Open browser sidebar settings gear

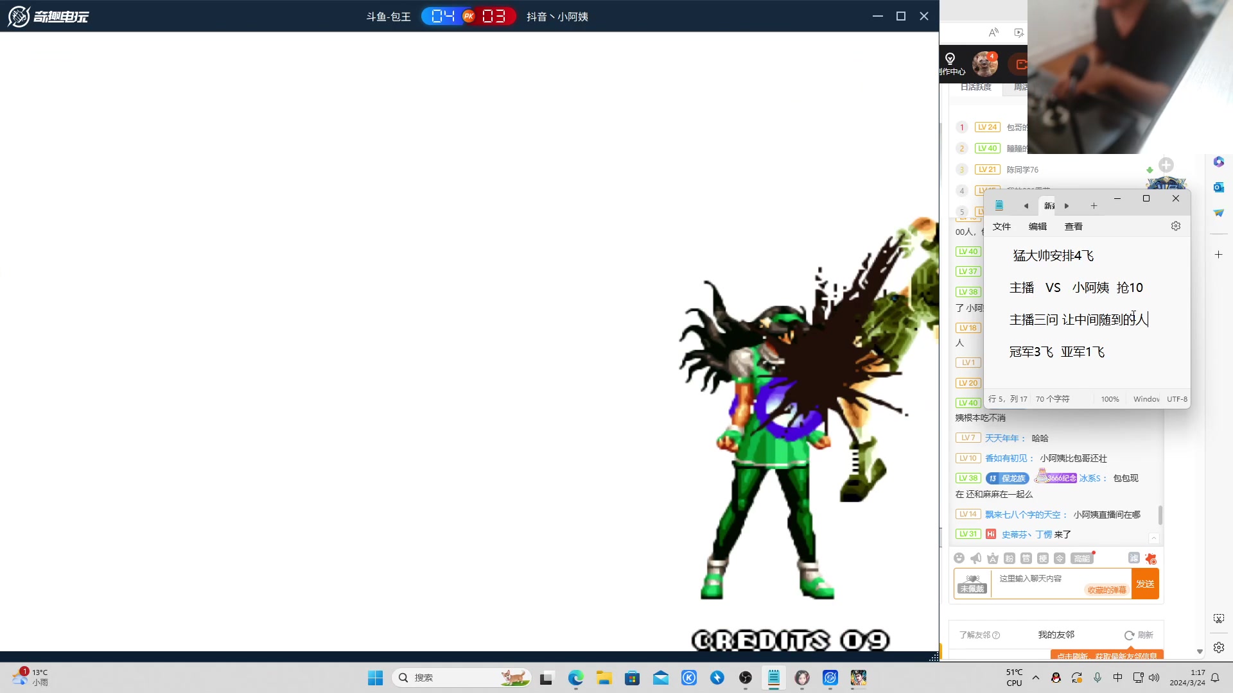pyautogui.click(x=1219, y=647)
